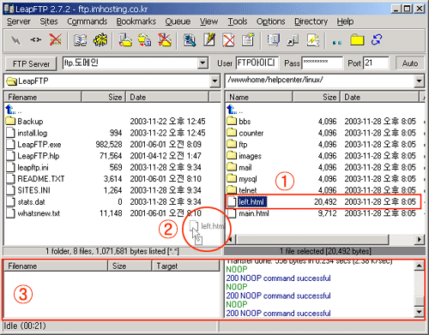Click the yellow splat toolbar icon
The height and width of the screenshot is (335, 429).
[x=100, y=39]
